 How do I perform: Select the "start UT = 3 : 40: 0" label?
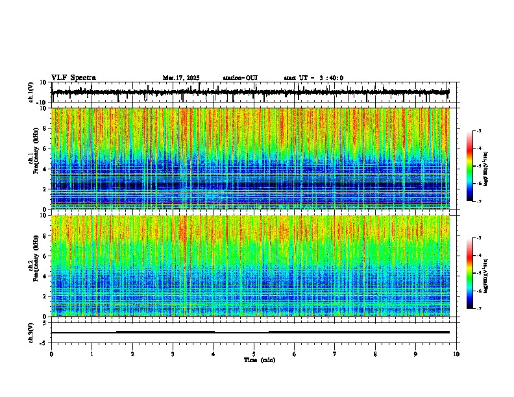313,78
